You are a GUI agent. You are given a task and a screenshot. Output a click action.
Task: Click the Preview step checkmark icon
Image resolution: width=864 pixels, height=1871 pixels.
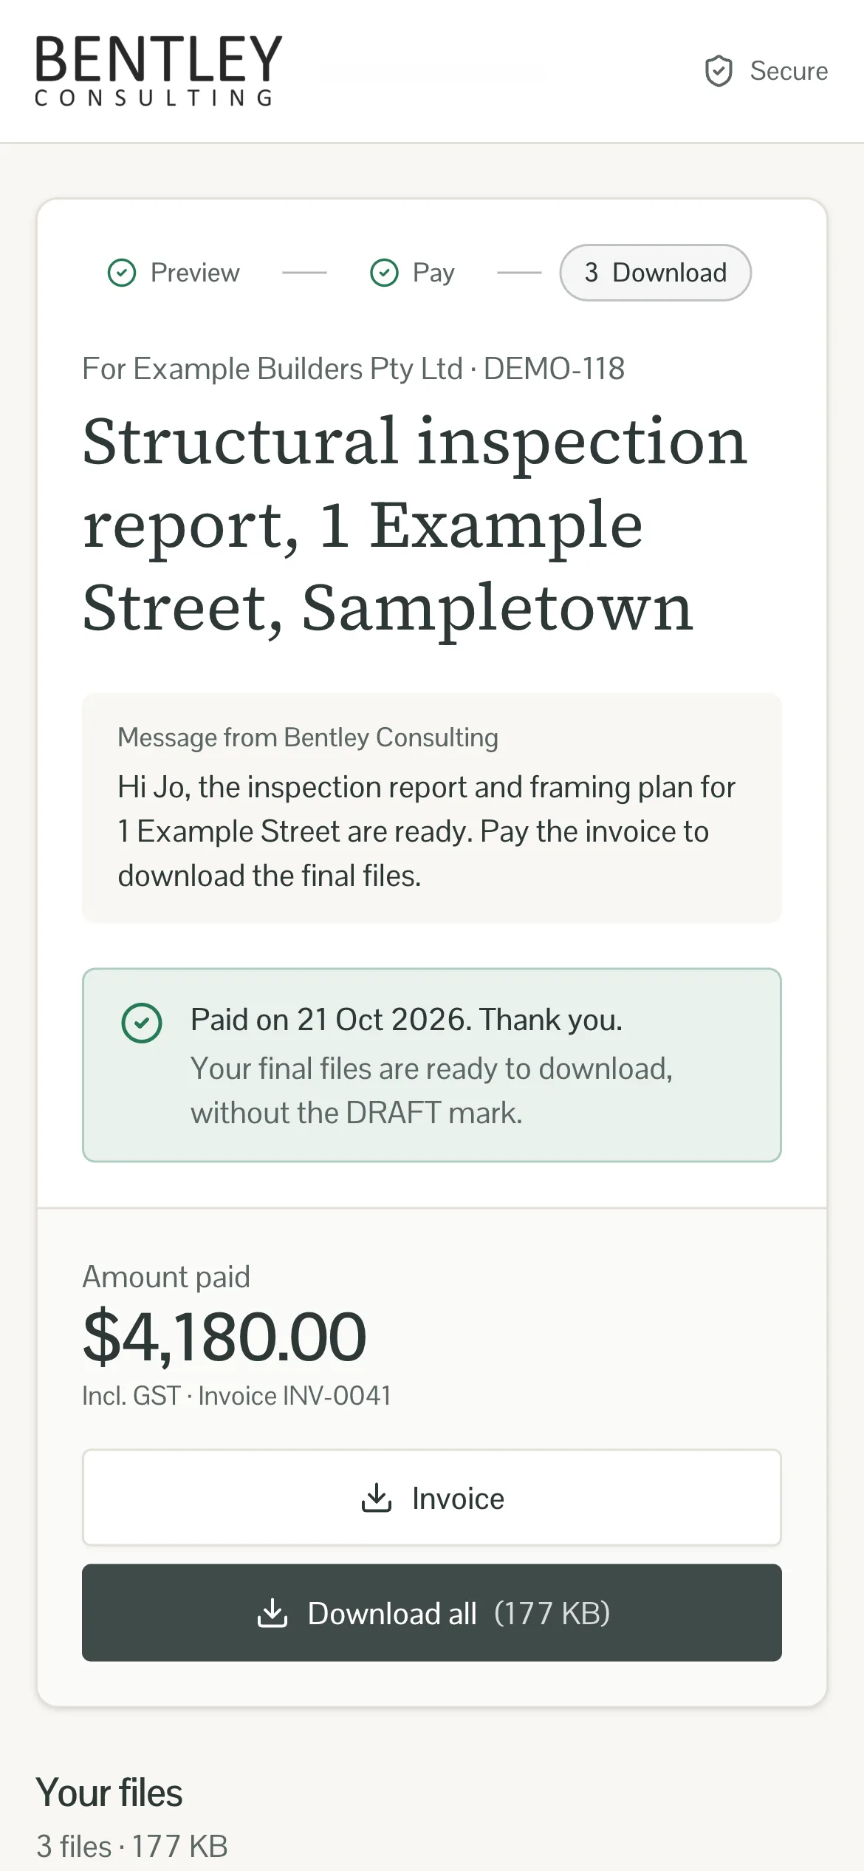(x=122, y=273)
